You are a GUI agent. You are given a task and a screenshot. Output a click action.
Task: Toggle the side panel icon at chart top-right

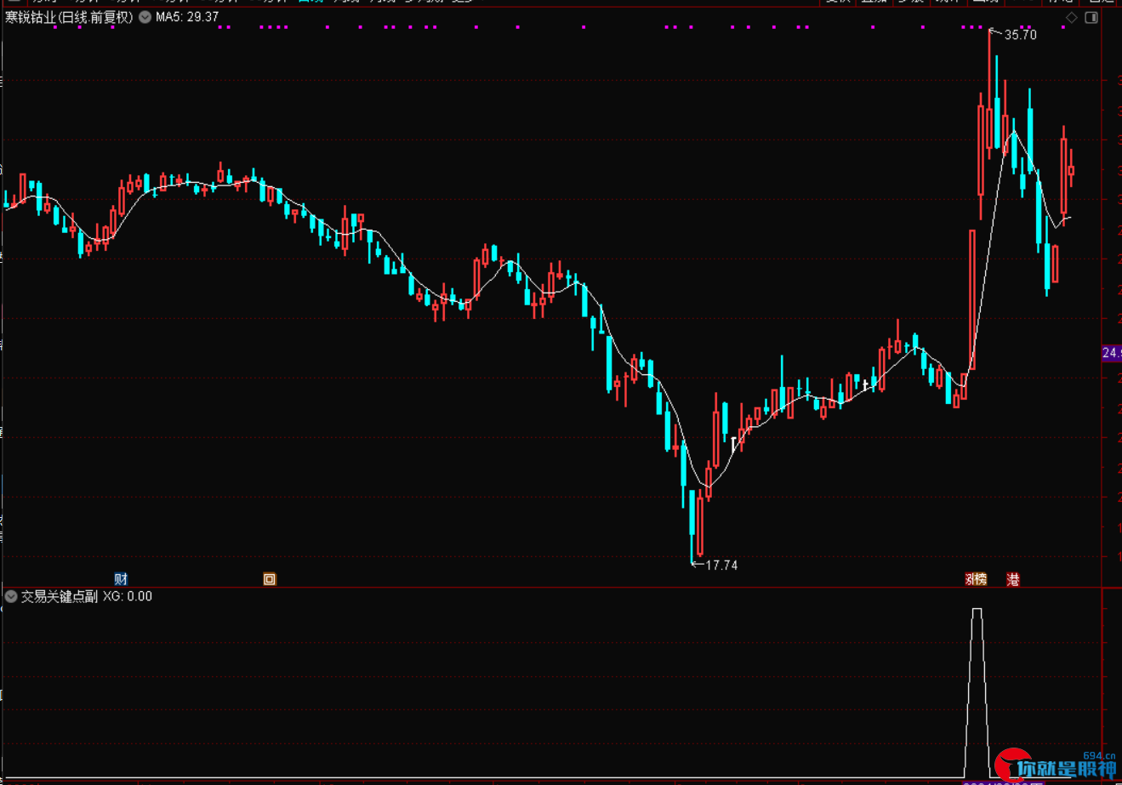tap(1093, 18)
